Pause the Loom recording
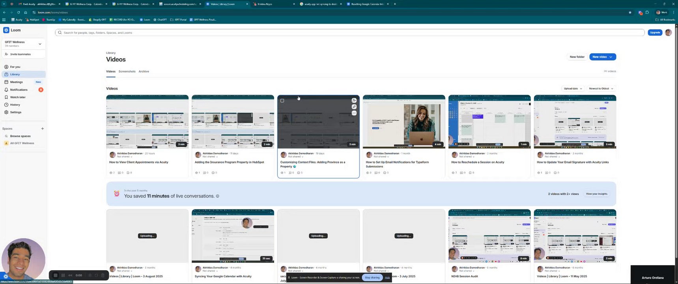 click(x=63, y=275)
